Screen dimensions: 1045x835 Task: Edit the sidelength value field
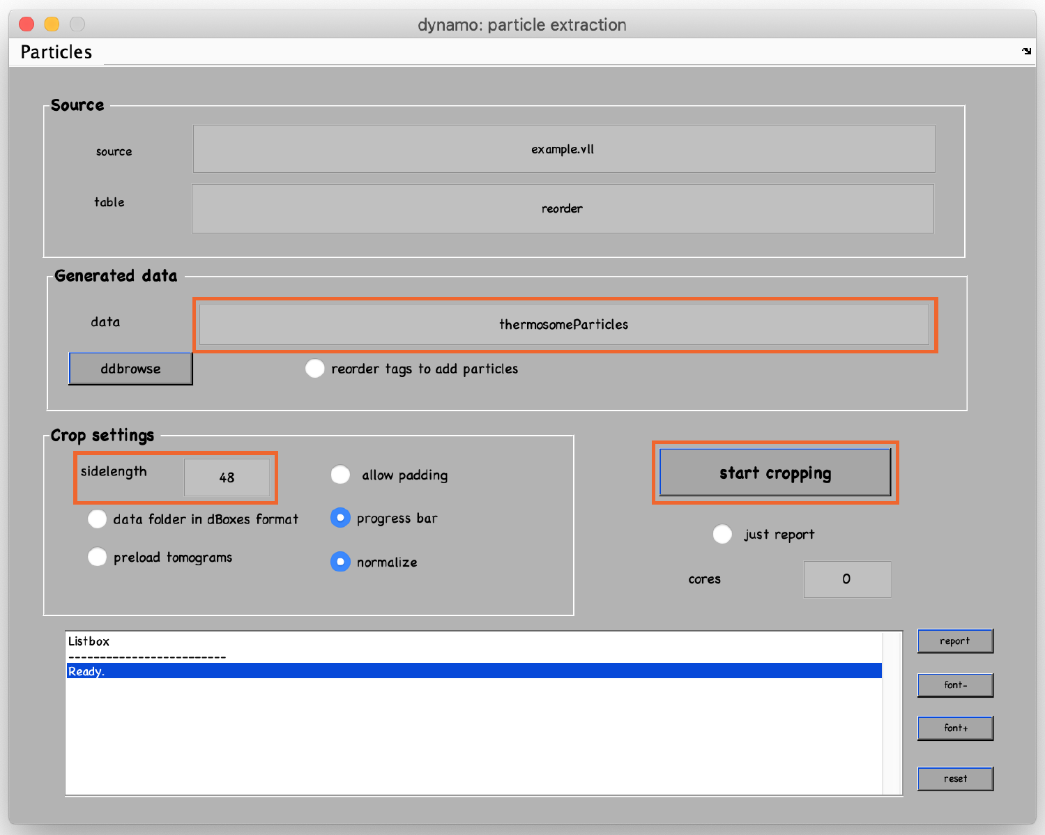227,477
